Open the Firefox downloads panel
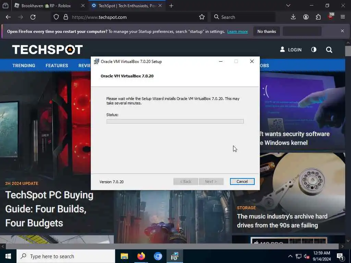Screen dimensions: 351x263 pyautogui.click(x=293, y=17)
